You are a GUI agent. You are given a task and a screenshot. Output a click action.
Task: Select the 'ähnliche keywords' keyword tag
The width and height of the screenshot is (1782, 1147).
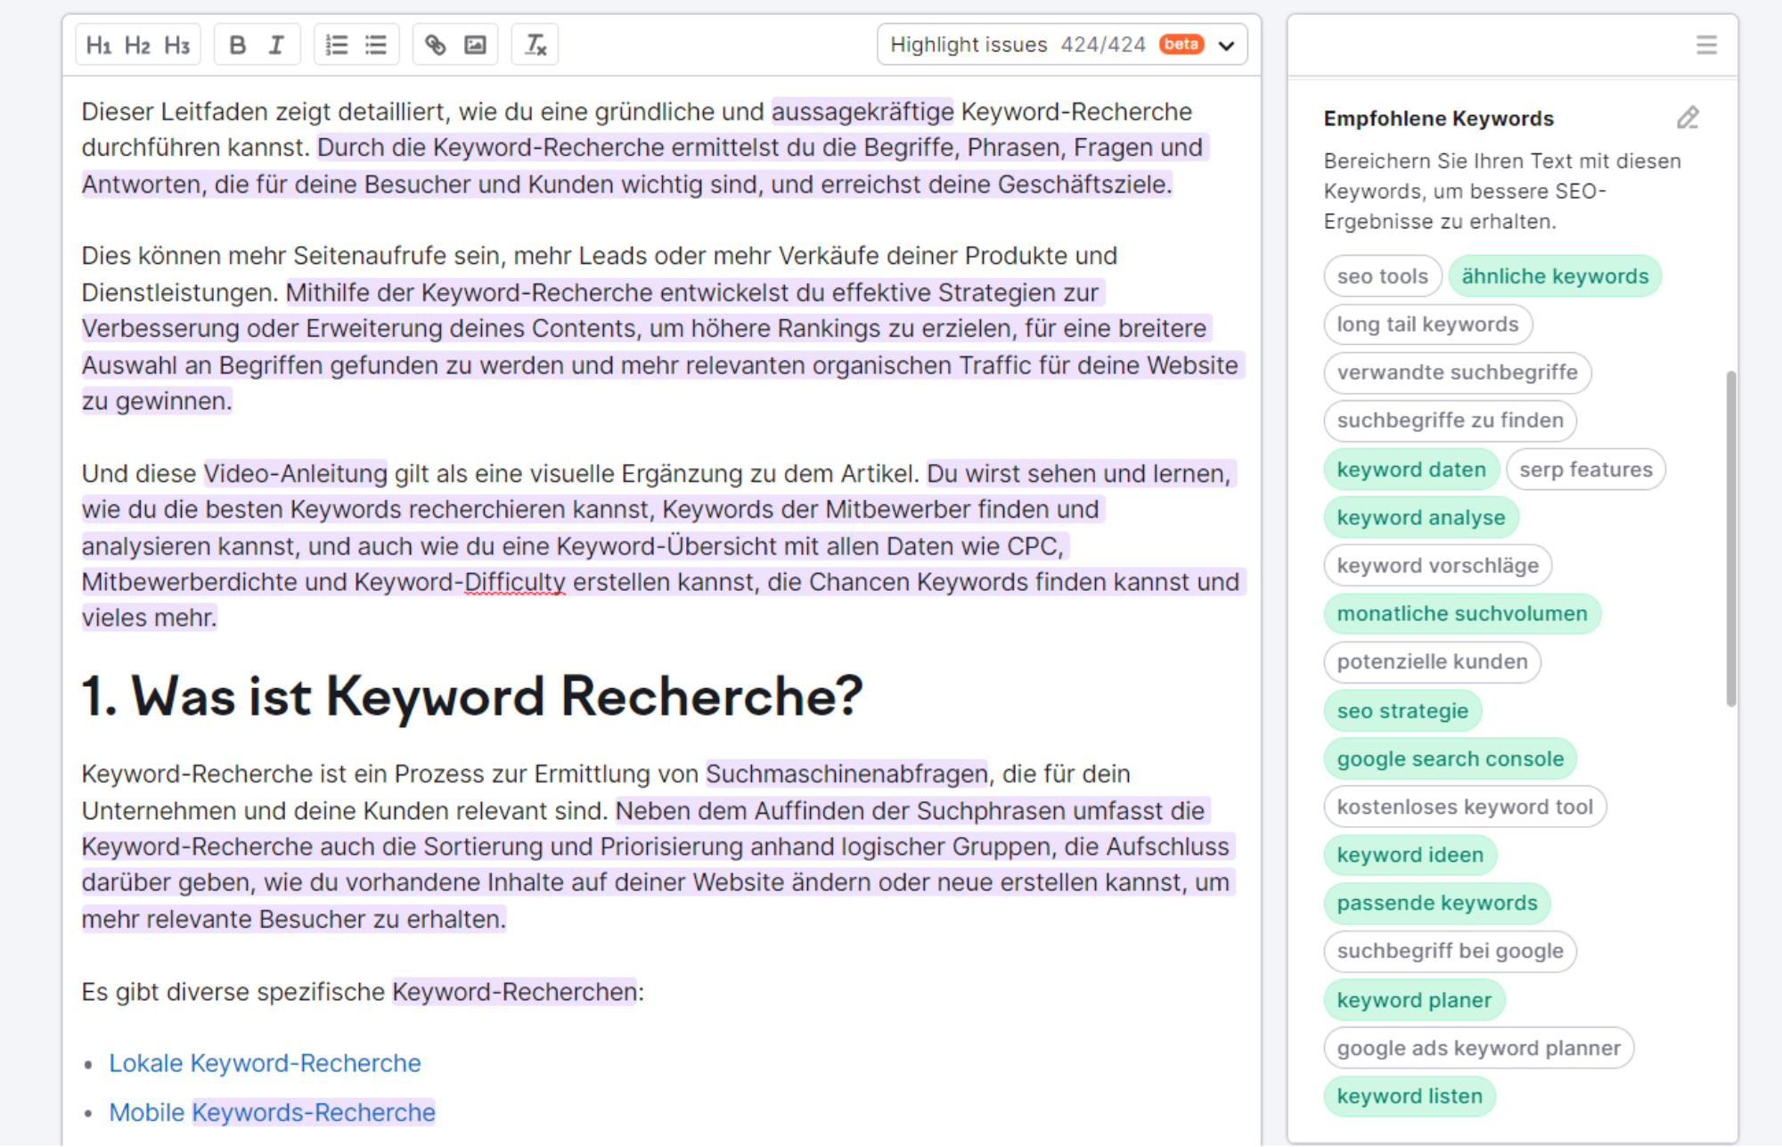click(1556, 275)
